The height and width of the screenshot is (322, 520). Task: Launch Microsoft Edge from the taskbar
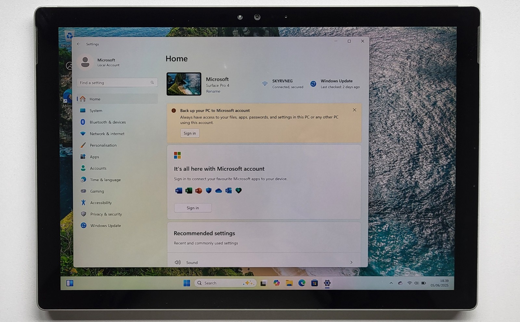[302, 283]
